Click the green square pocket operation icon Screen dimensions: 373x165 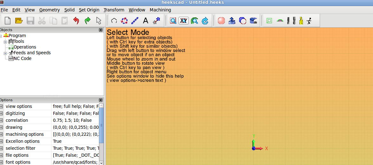pos(269,21)
